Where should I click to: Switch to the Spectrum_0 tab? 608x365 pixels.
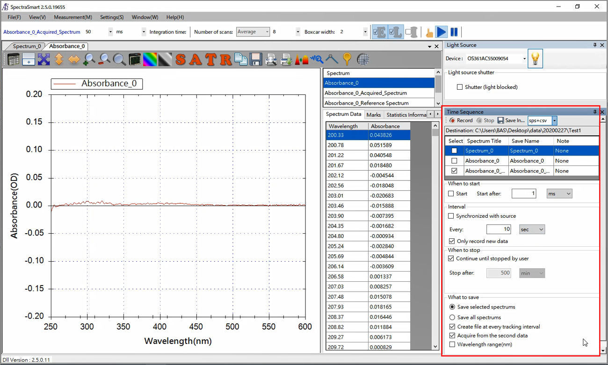tap(27, 46)
